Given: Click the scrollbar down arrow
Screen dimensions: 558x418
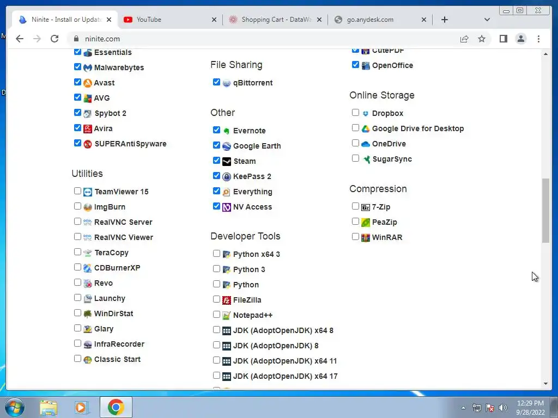Looking at the screenshot, I should (545, 384).
